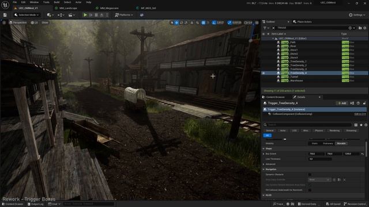Open the play options three-dot menu
Image resolution: width=369 pixels, height=207 pixels.
107,15
